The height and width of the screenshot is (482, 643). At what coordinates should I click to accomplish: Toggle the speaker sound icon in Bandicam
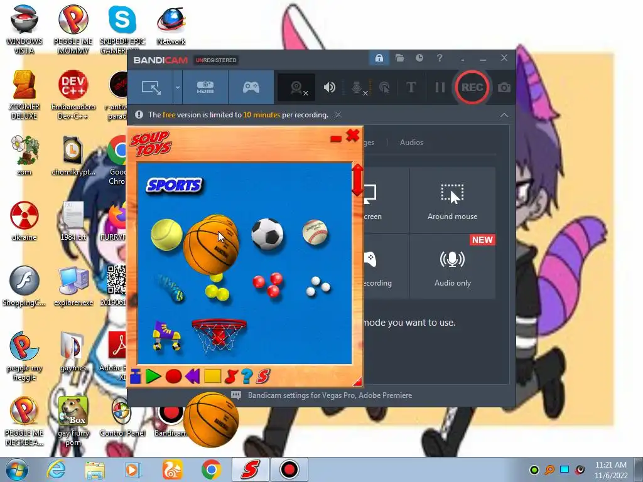(329, 87)
